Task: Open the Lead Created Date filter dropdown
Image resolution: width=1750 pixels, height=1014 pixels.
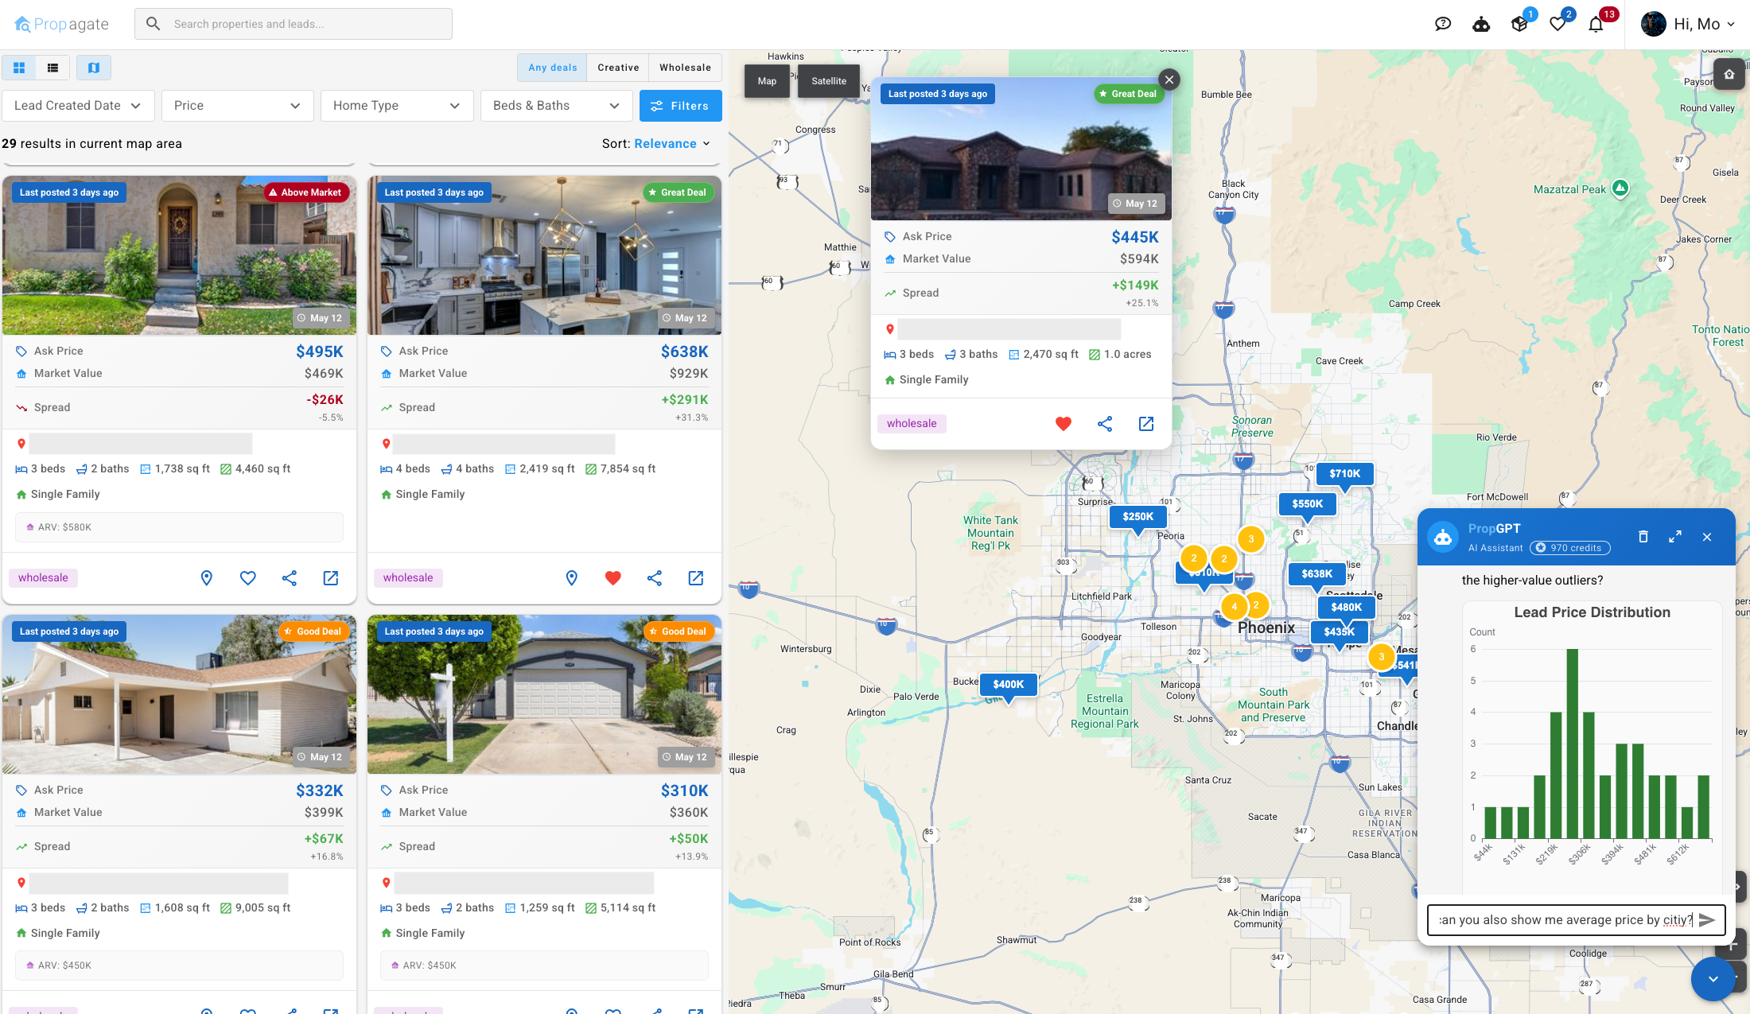Action: click(77, 105)
